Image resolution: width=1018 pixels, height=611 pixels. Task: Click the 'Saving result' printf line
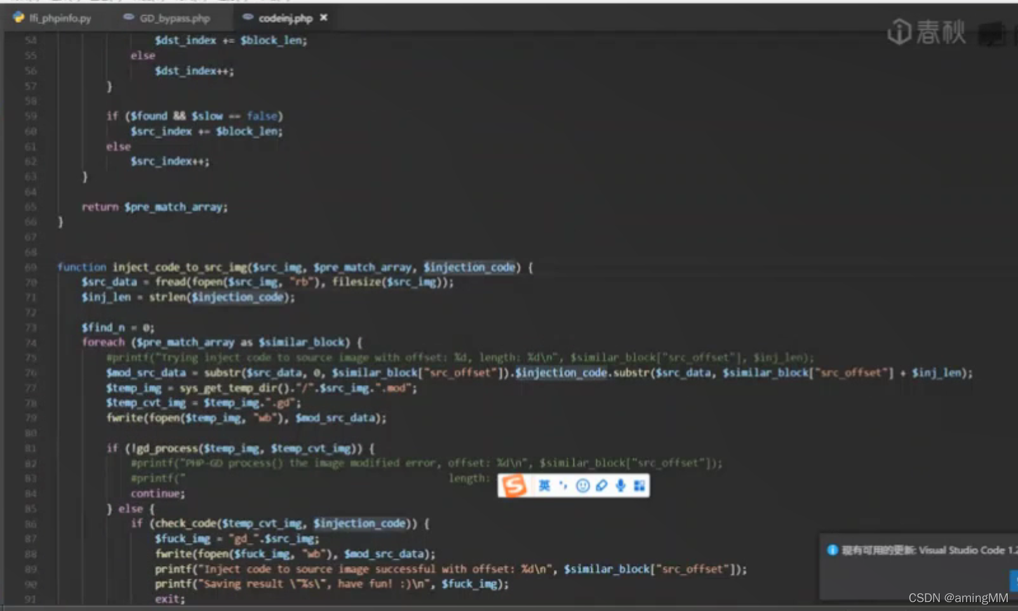pyautogui.click(x=332, y=584)
